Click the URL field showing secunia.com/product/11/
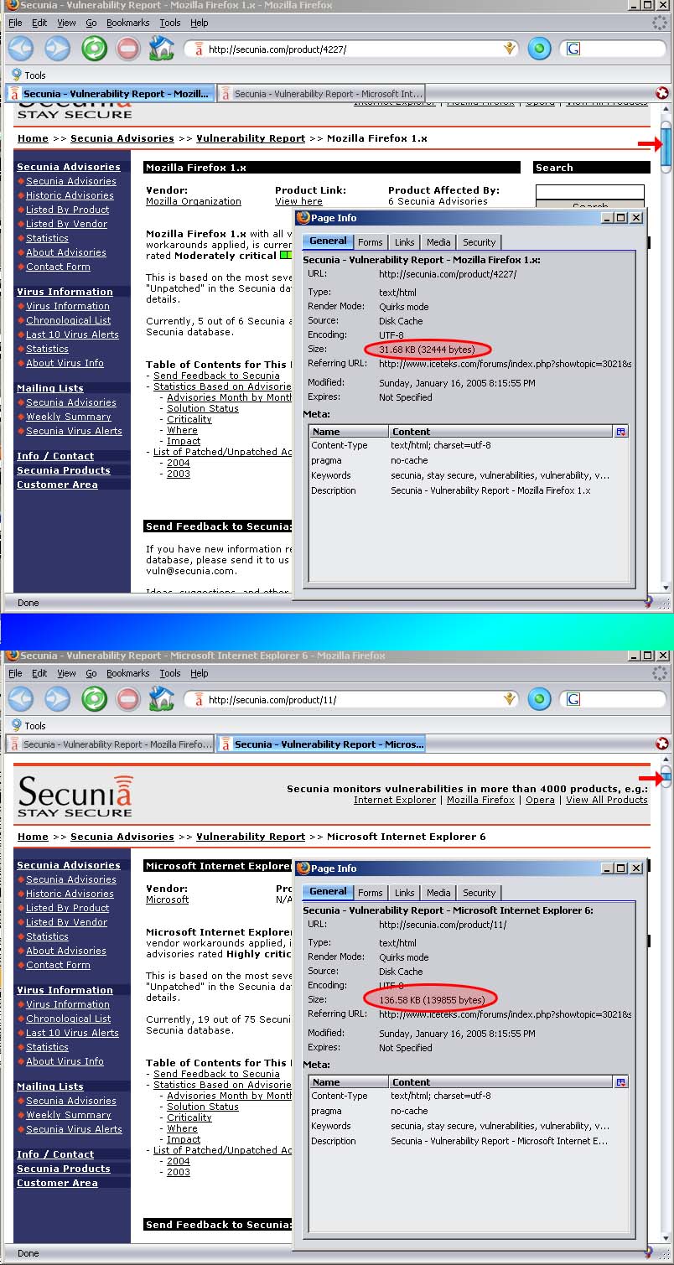The height and width of the screenshot is (1265, 674). click(x=350, y=699)
